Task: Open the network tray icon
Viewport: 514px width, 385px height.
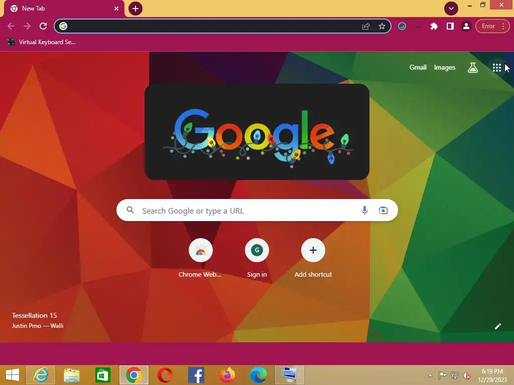Action: pos(455,375)
